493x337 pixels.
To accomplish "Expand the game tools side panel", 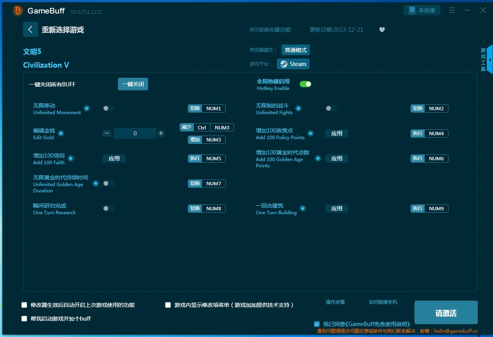I will click(489, 59).
